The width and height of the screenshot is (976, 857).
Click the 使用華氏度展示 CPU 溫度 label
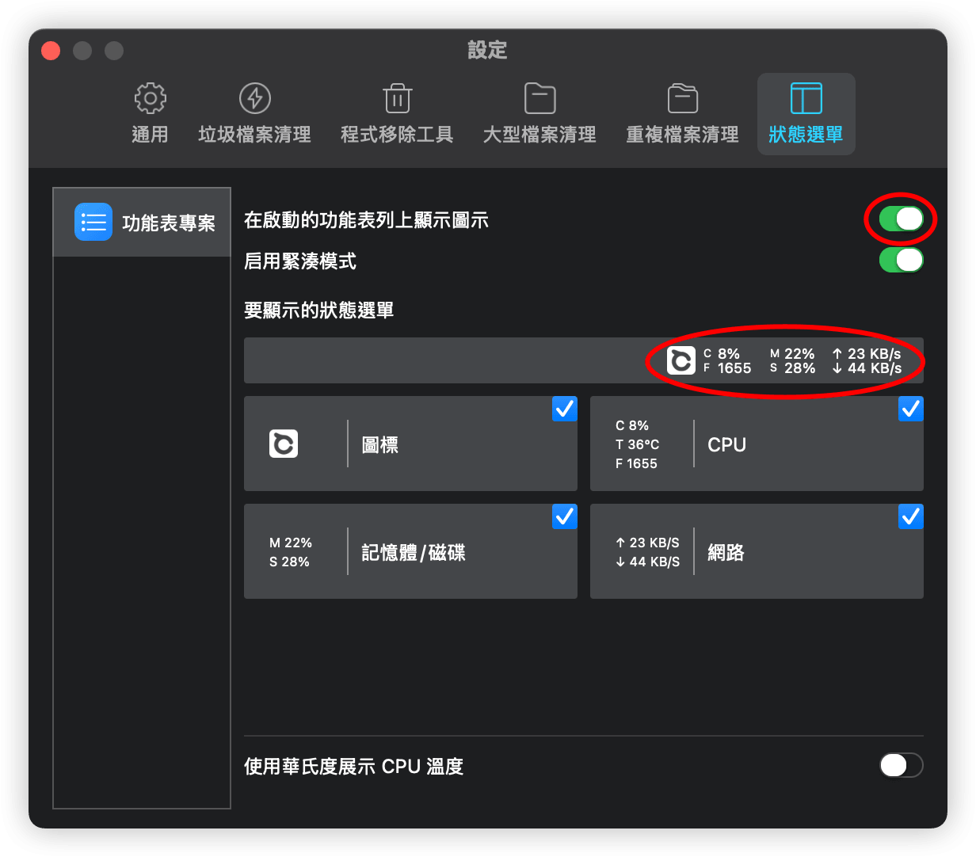click(353, 767)
